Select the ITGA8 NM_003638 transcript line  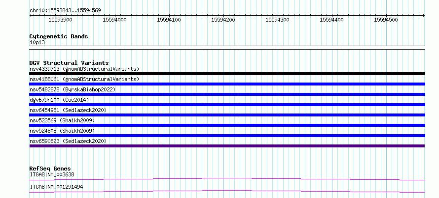coord(227,179)
